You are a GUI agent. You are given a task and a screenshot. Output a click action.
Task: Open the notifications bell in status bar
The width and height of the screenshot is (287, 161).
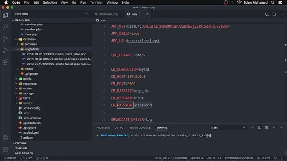coord(282,158)
